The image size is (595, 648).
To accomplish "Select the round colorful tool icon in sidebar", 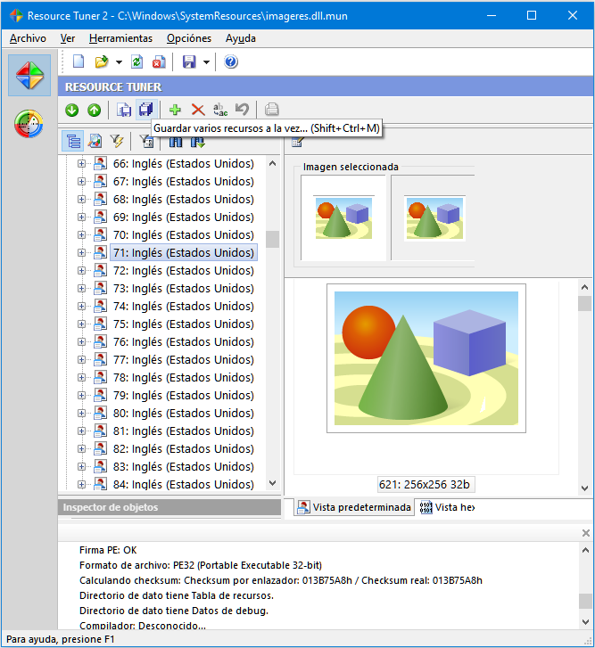I will point(29,124).
